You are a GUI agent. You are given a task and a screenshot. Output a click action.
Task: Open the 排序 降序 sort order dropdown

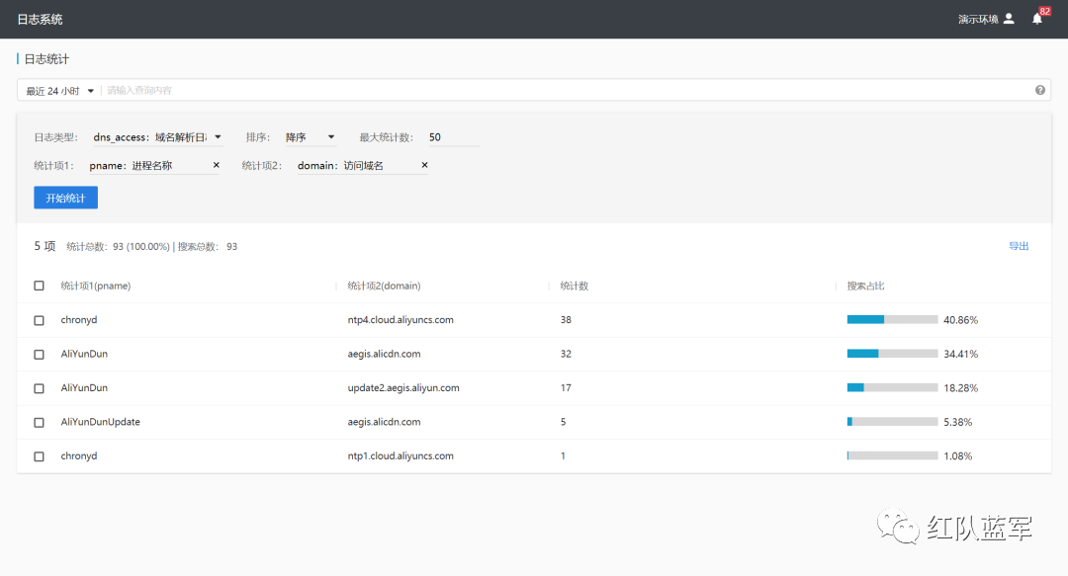click(310, 137)
